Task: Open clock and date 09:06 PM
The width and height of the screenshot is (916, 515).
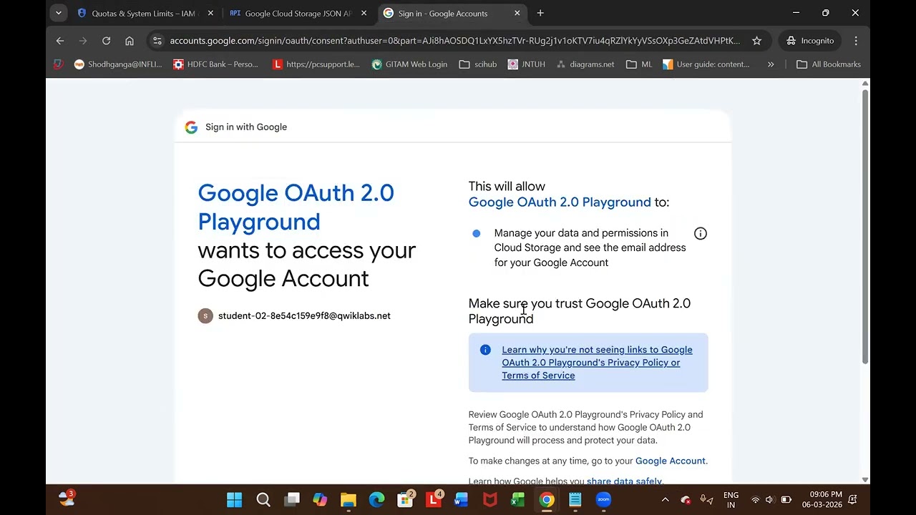Action: pos(822,500)
